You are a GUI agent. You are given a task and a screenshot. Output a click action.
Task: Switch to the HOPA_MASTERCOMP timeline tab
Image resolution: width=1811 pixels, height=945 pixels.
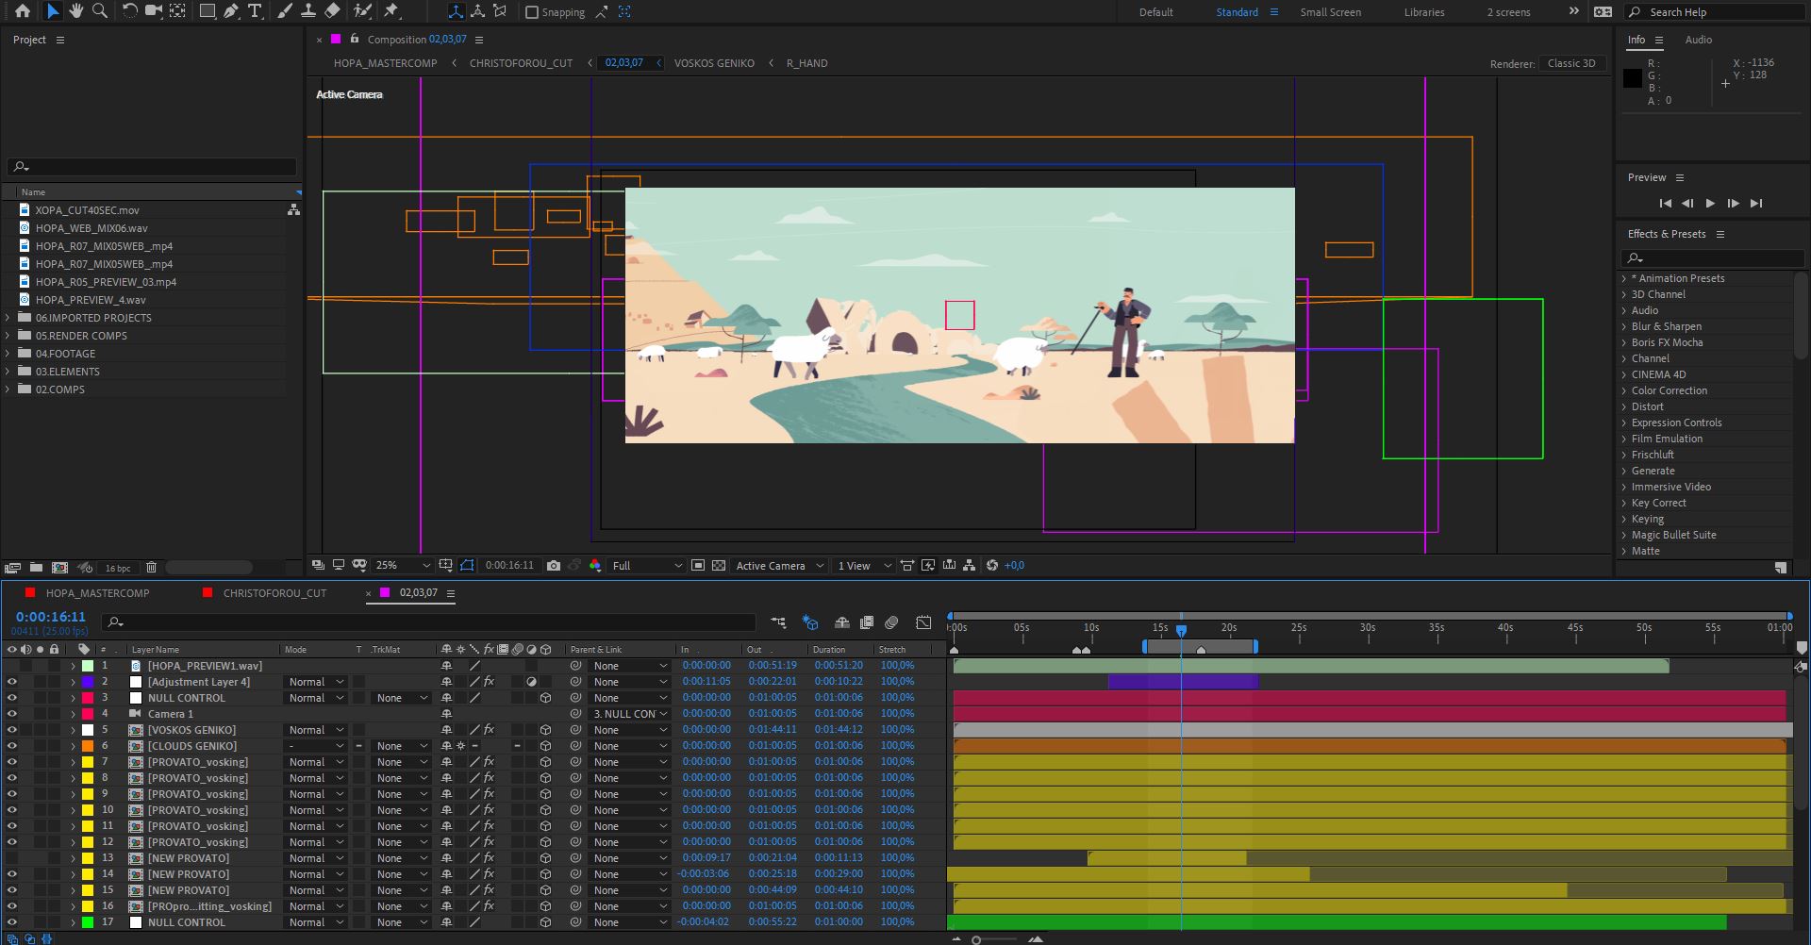[x=97, y=593]
